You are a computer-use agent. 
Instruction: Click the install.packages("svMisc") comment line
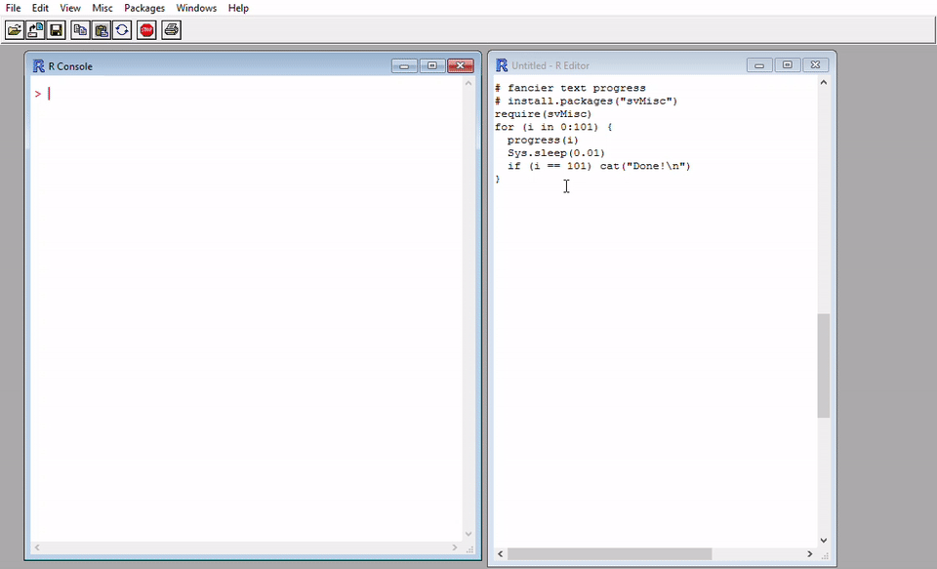click(x=587, y=101)
